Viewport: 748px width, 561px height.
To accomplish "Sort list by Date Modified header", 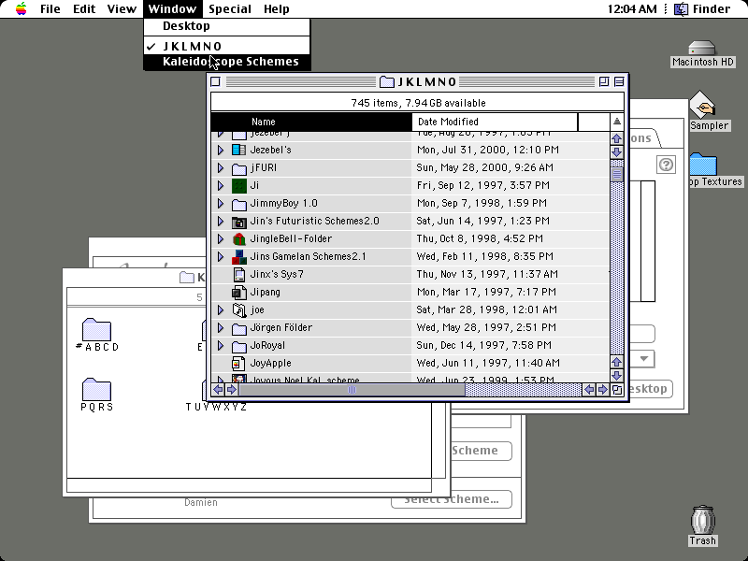I will click(x=495, y=122).
